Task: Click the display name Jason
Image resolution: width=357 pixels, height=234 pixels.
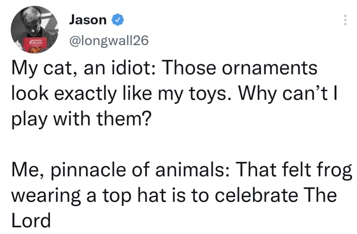Action: (87, 19)
